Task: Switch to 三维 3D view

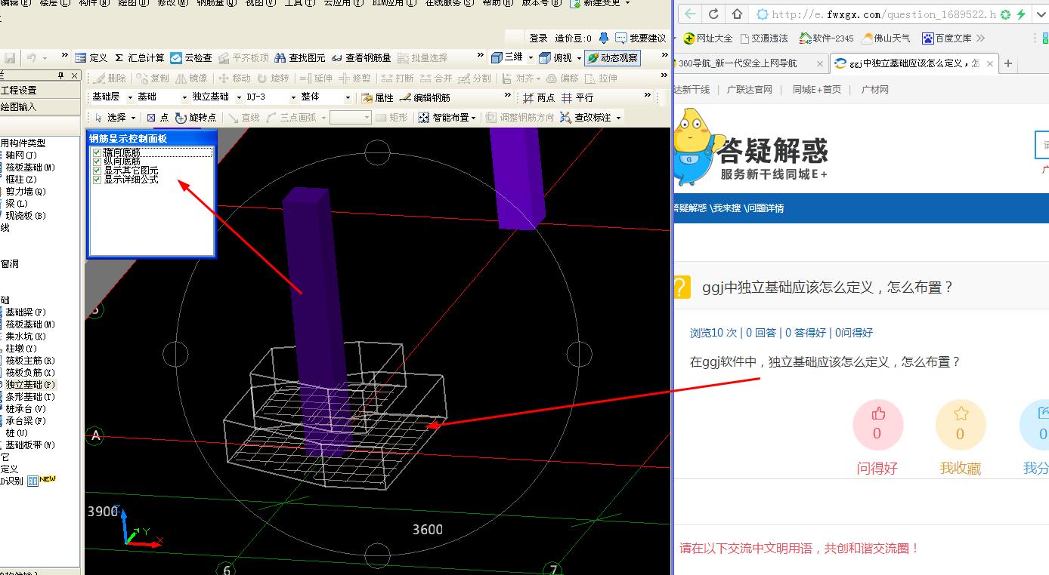Action: [507, 57]
